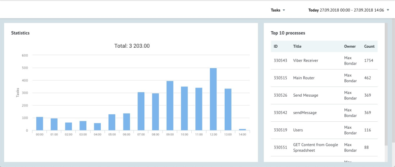Click the 00:00 bar in chart

click(39, 123)
